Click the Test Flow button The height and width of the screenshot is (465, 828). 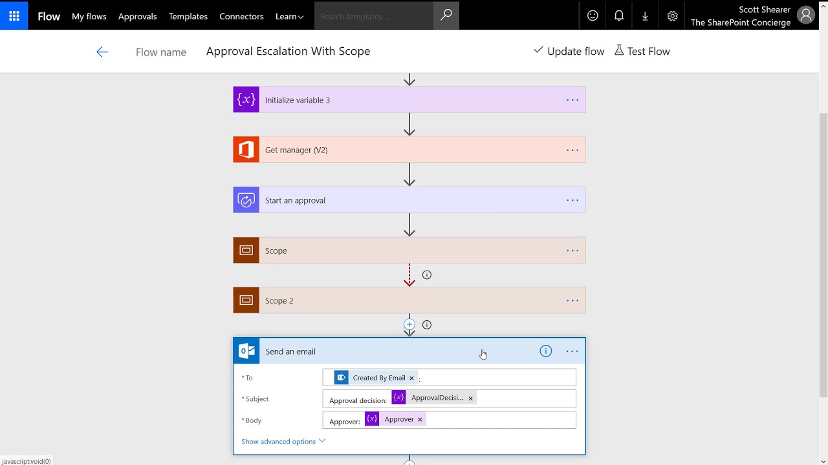642,51
